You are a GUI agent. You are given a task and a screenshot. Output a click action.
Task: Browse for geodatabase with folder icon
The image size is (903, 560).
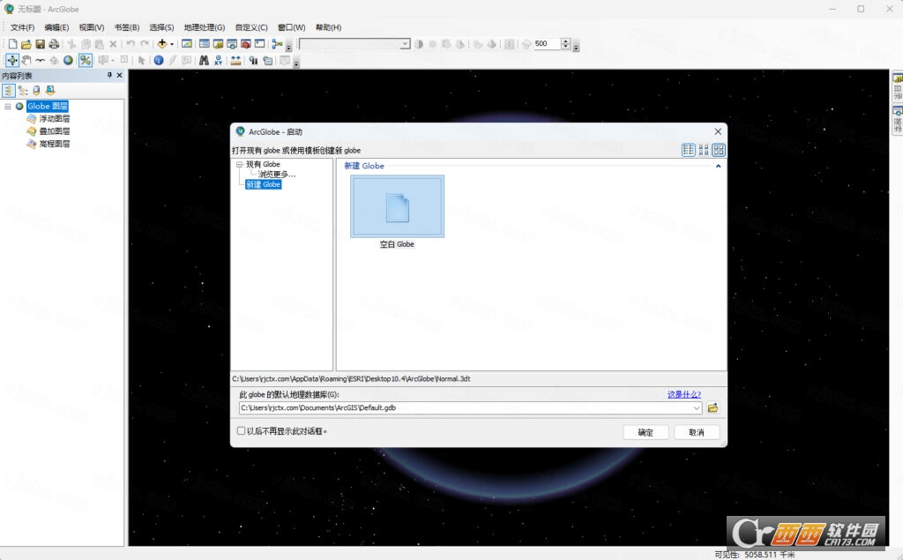[x=713, y=408]
